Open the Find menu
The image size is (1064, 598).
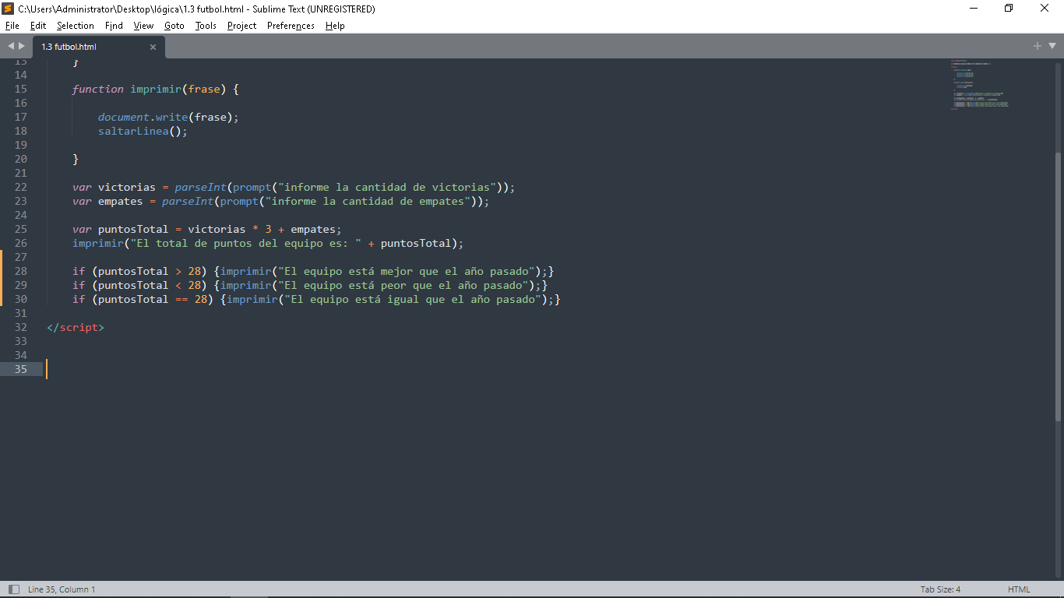coord(114,26)
